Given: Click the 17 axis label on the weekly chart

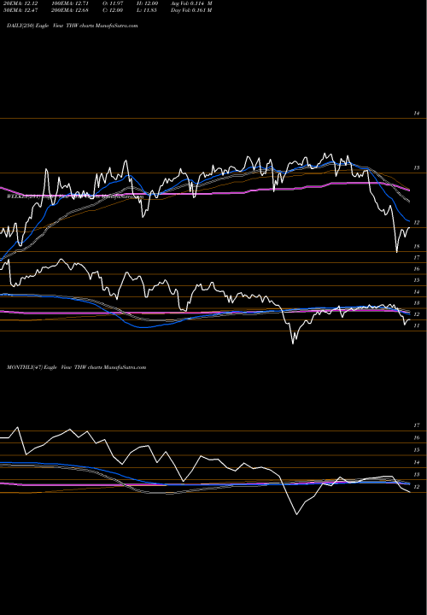Looking at the screenshot, I should [417, 258].
